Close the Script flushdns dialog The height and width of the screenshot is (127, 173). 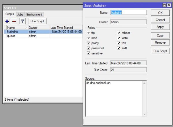pos(169,5)
